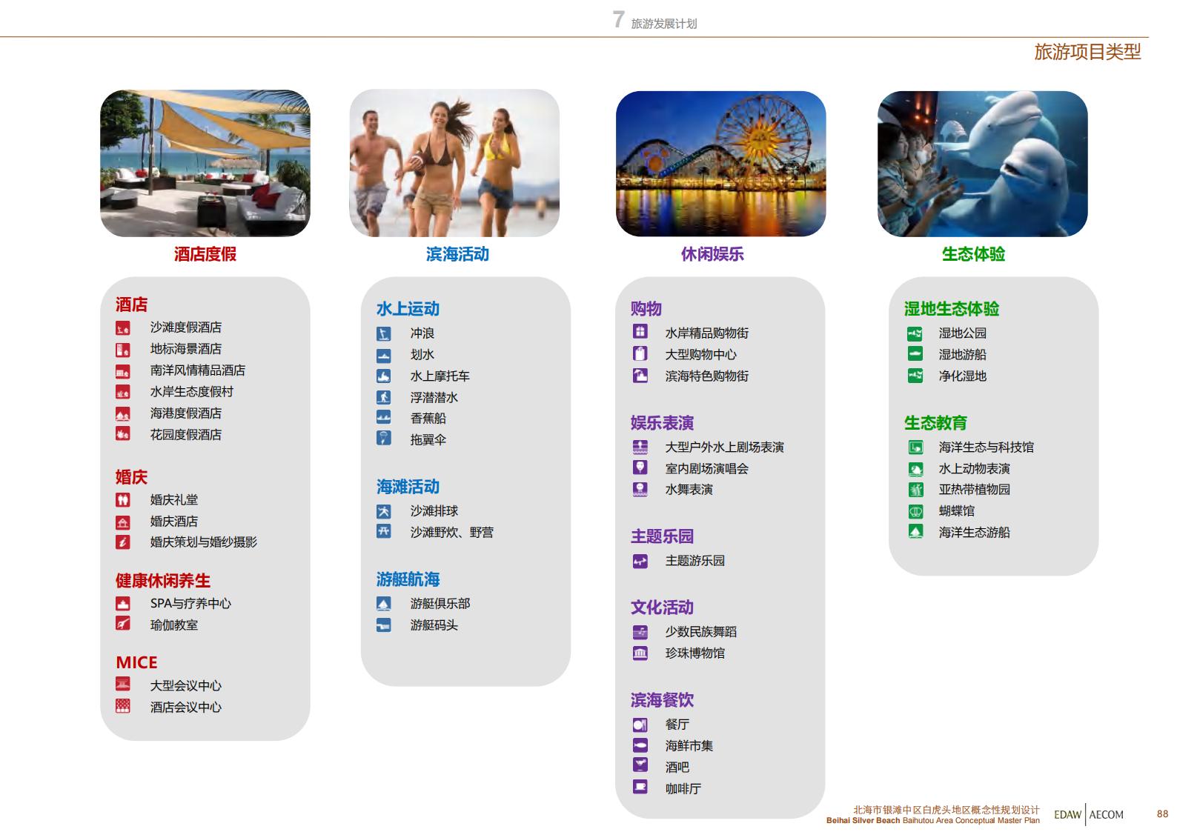Screen dimensions: 1177x832
Task: Click the diving icon beside 浮潜潜水
Action: click(x=383, y=397)
